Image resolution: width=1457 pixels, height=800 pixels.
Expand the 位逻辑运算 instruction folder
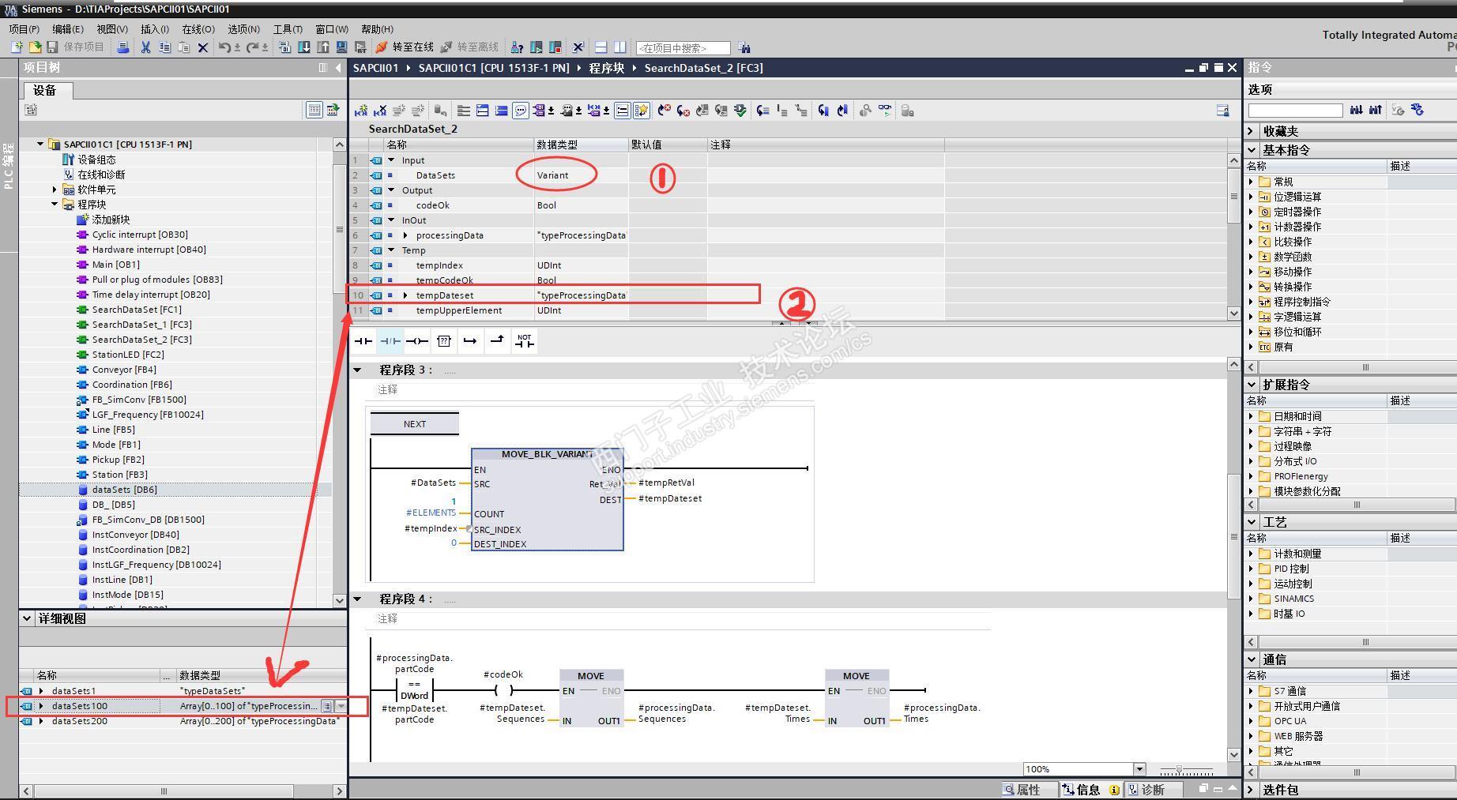[x=1252, y=197]
